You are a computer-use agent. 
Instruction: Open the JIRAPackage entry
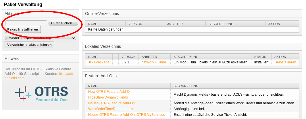pyautogui.click(x=99, y=62)
